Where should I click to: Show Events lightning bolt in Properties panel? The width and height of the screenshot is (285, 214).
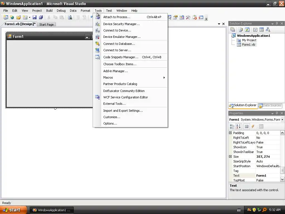pyautogui.click(x=253, y=127)
